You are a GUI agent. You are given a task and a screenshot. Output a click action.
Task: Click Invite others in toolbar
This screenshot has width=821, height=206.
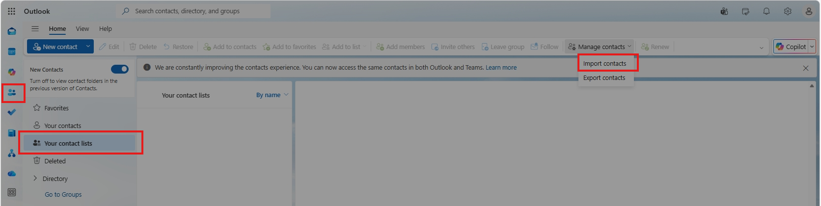(453, 47)
